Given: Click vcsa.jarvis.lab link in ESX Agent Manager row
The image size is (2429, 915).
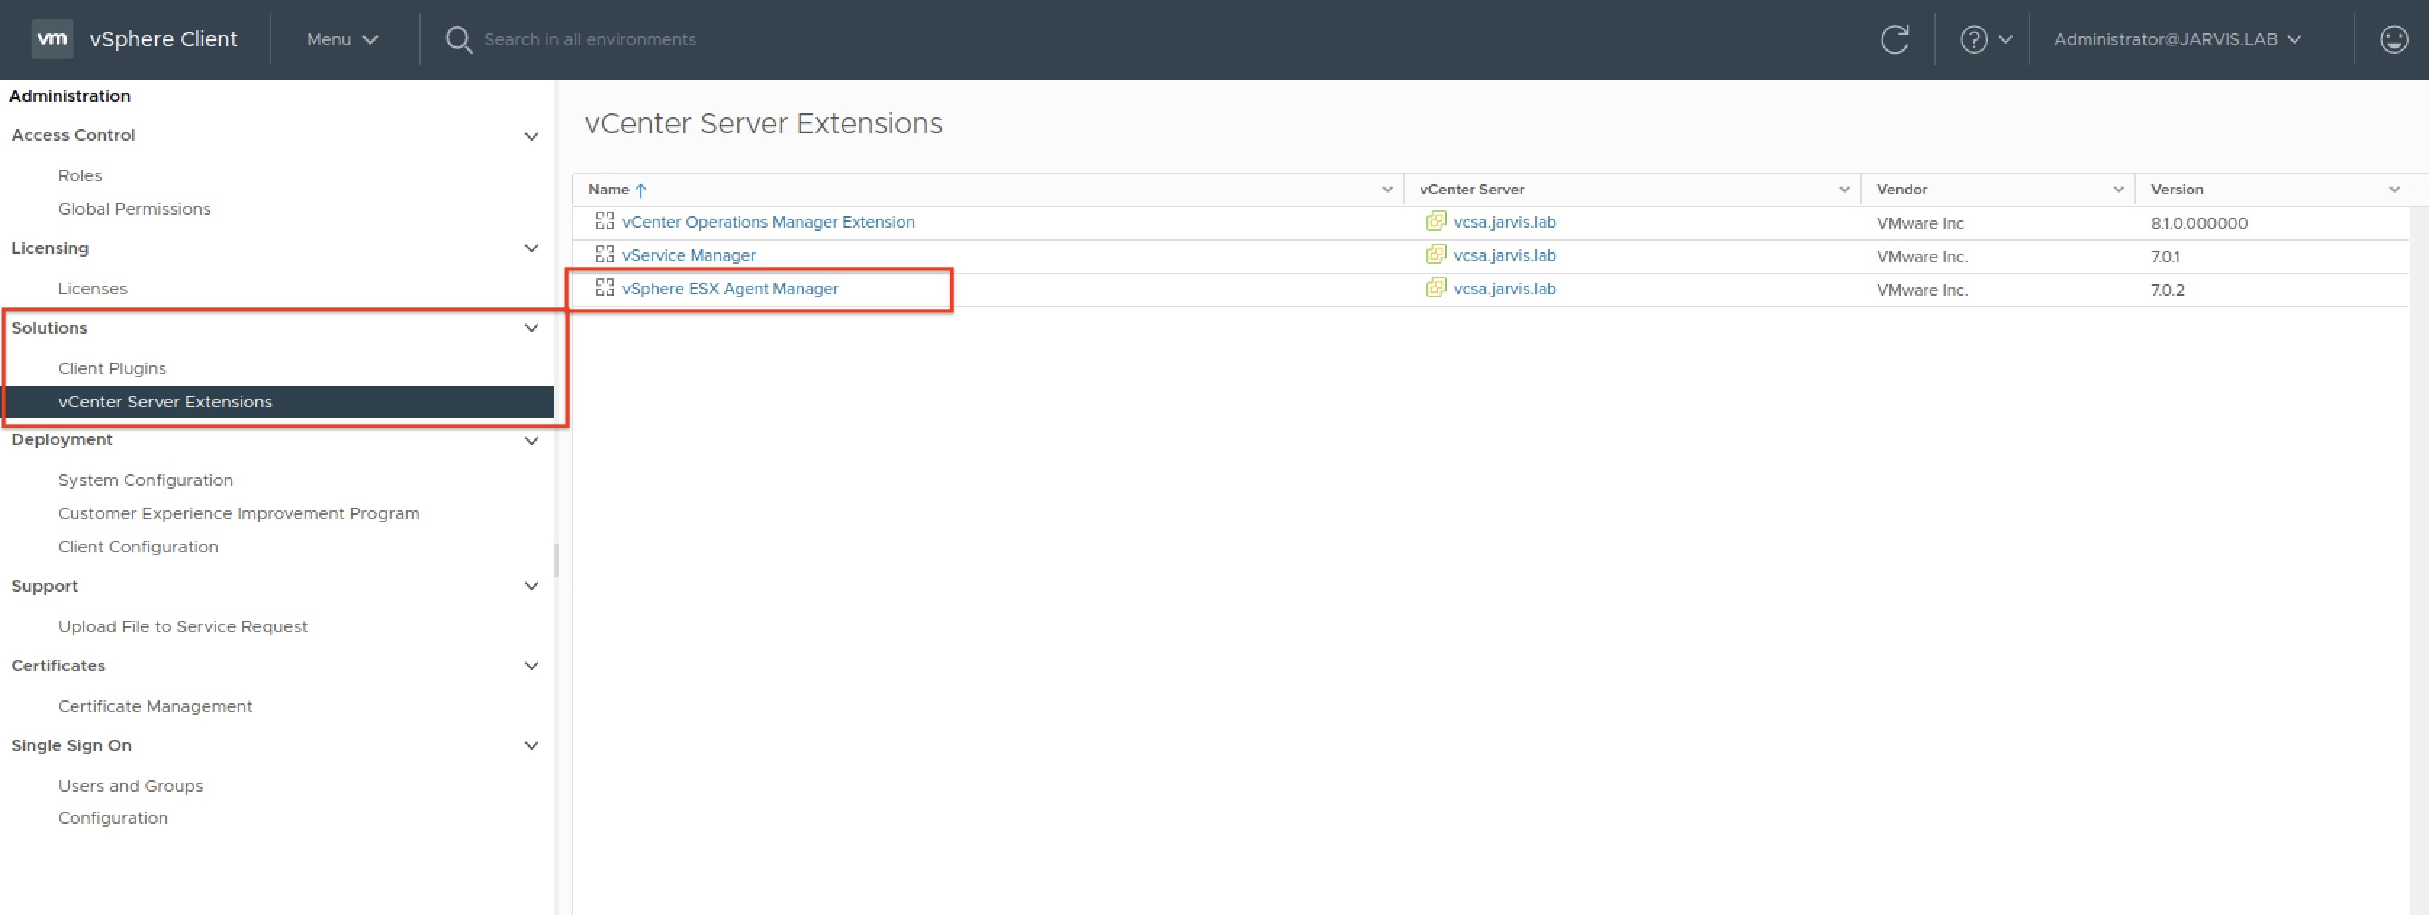Looking at the screenshot, I should pos(1505,289).
